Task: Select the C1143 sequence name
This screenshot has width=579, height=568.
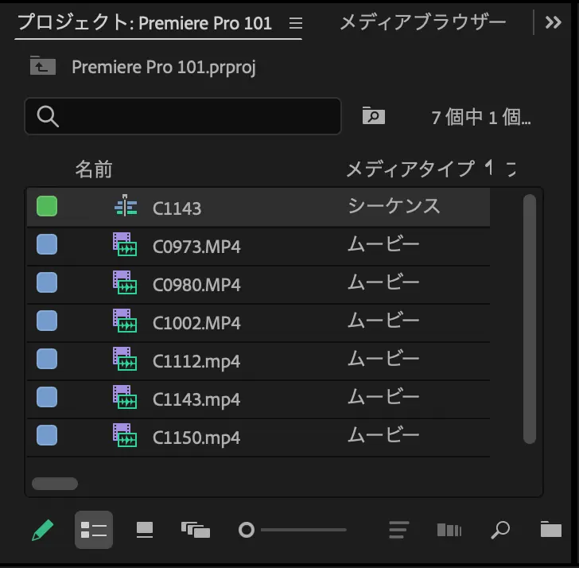Action: click(x=177, y=208)
